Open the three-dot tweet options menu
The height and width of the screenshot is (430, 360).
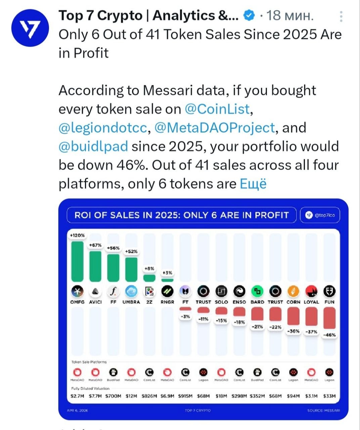(341, 16)
